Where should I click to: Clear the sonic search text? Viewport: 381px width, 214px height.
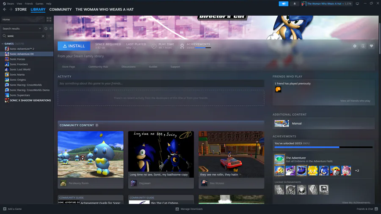click(x=43, y=36)
